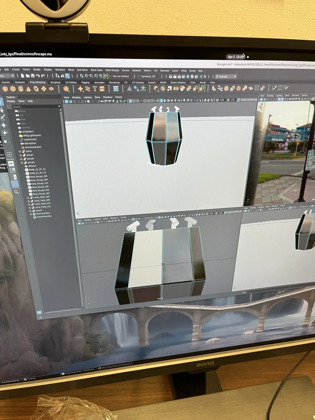Create a polygon cone from shelf
The image size is (315, 420).
(28, 89)
